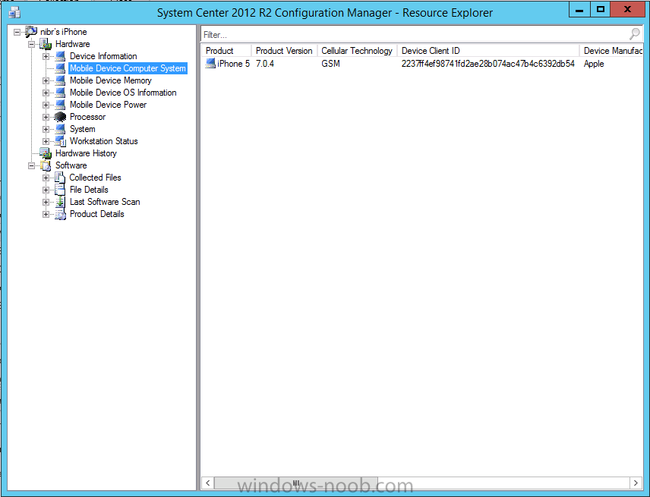The height and width of the screenshot is (497, 650).
Task: Collapse the Hardware tree node
Action: click(x=31, y=44)
